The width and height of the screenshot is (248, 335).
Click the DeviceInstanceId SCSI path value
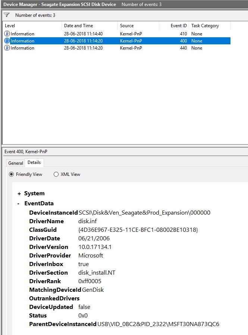145,213
